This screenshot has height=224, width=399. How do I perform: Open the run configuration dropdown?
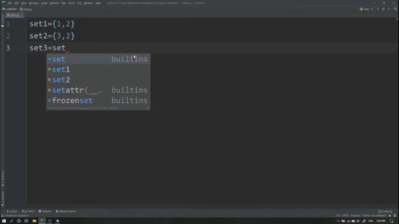coord(366,9)
